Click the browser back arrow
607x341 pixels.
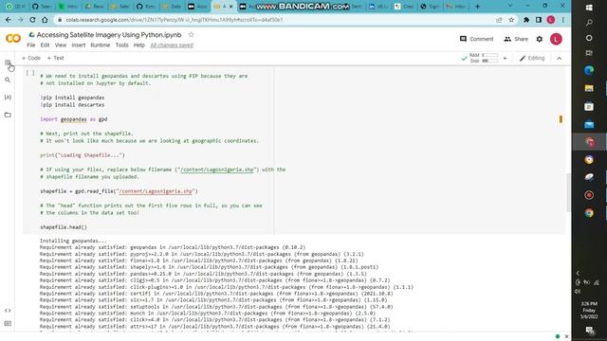pos(9,20)
